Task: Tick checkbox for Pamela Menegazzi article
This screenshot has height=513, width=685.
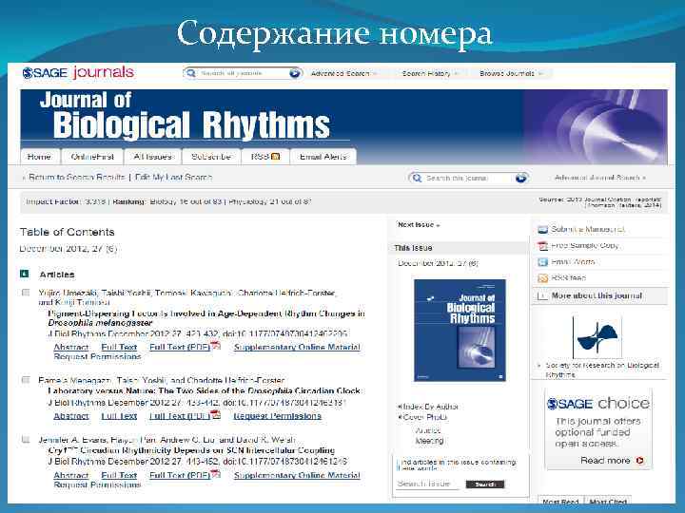Action: pyautogui.click(x=26, y=380)
